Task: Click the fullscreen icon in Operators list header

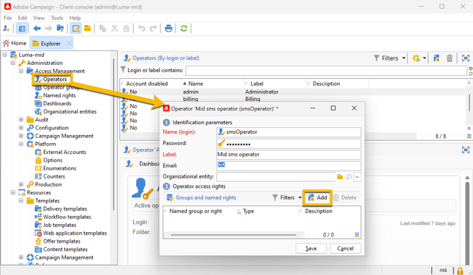Action: coord(465,58)
